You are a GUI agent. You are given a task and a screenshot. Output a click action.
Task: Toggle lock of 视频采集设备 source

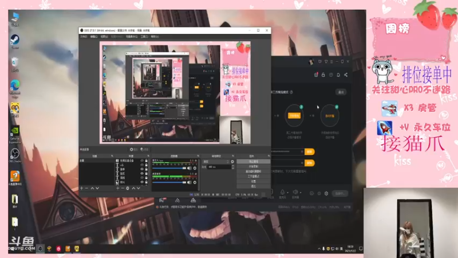147,161
